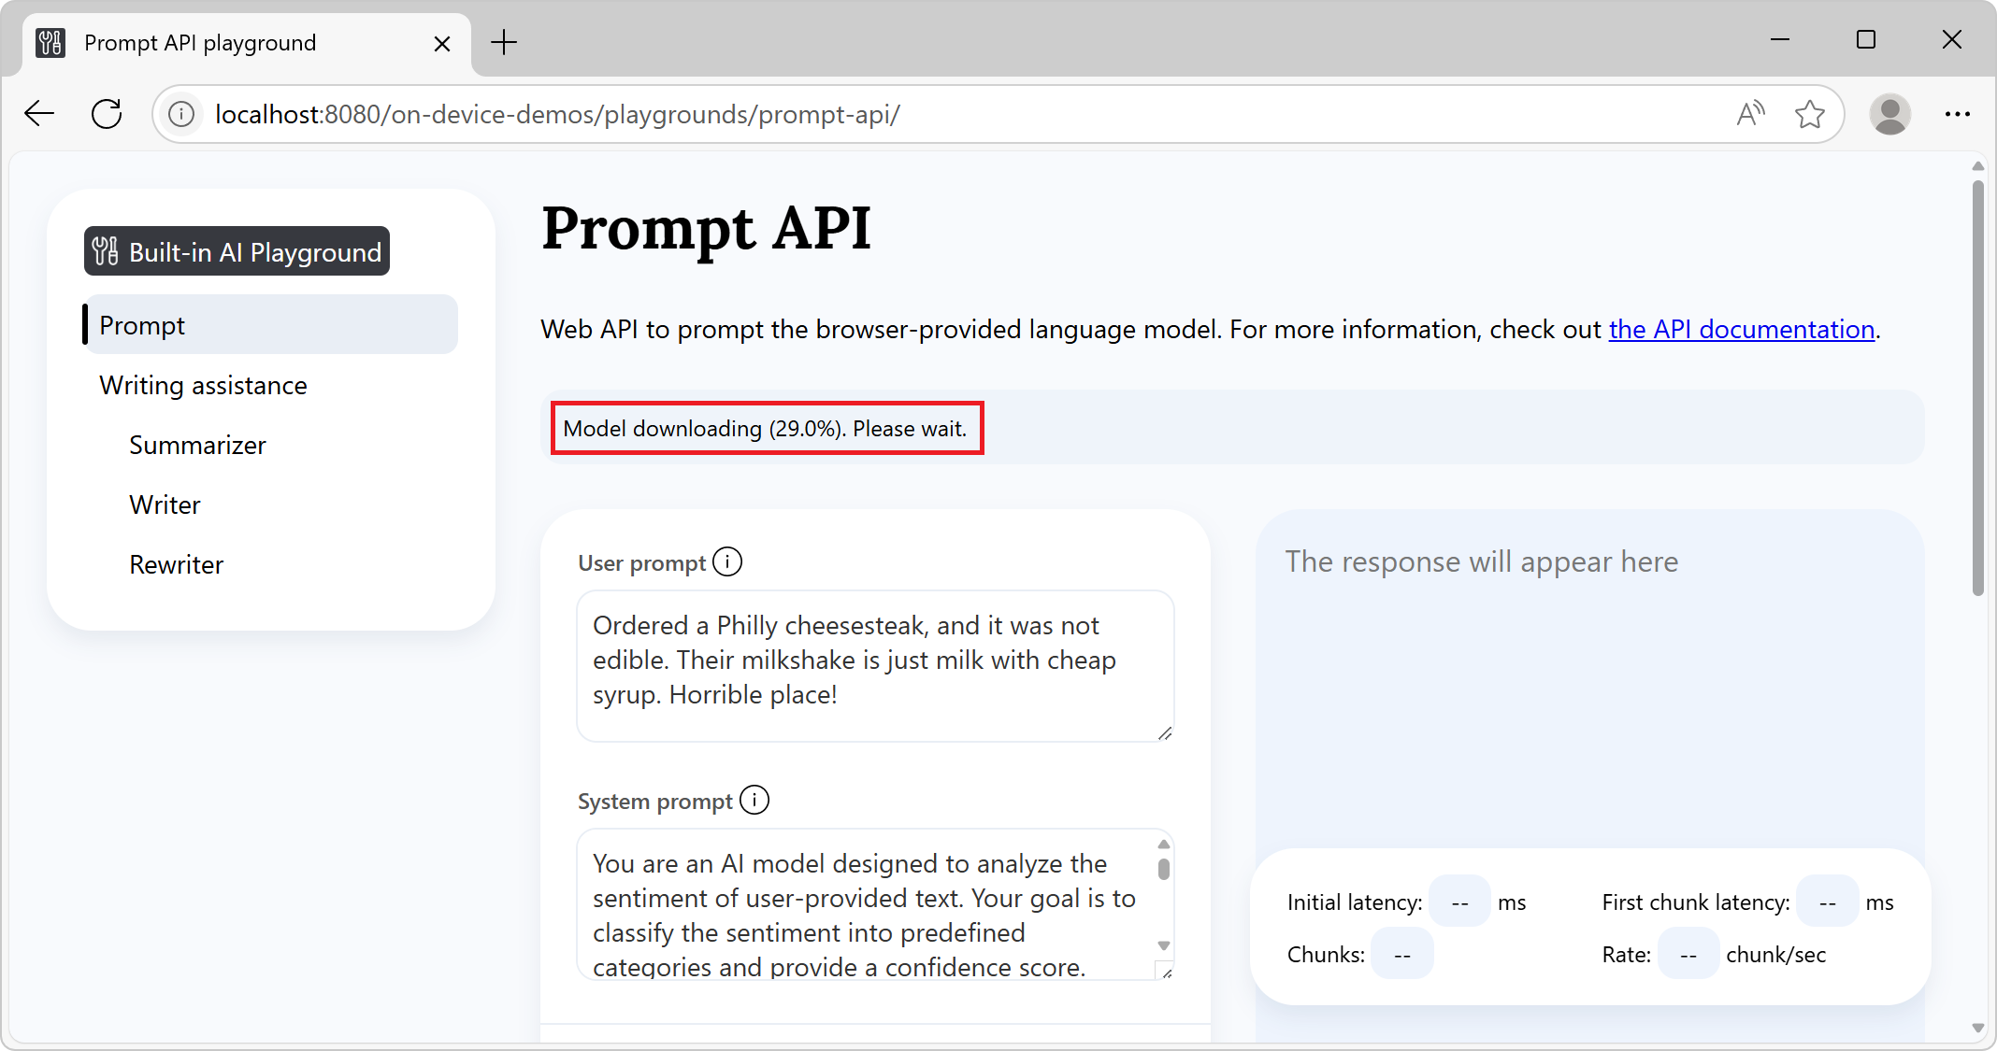The width and height of the screenshot is (1997, 1051).
Task: Click inside the User prompt text area
Action: [x=873, y=663]
